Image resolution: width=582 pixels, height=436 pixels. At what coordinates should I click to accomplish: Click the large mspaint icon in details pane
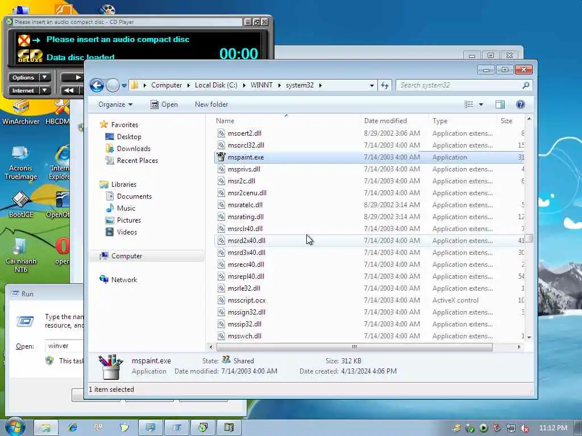click(110, 367)
